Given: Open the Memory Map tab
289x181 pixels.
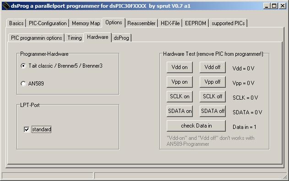Looking at the screenshot, I should 86,23.
